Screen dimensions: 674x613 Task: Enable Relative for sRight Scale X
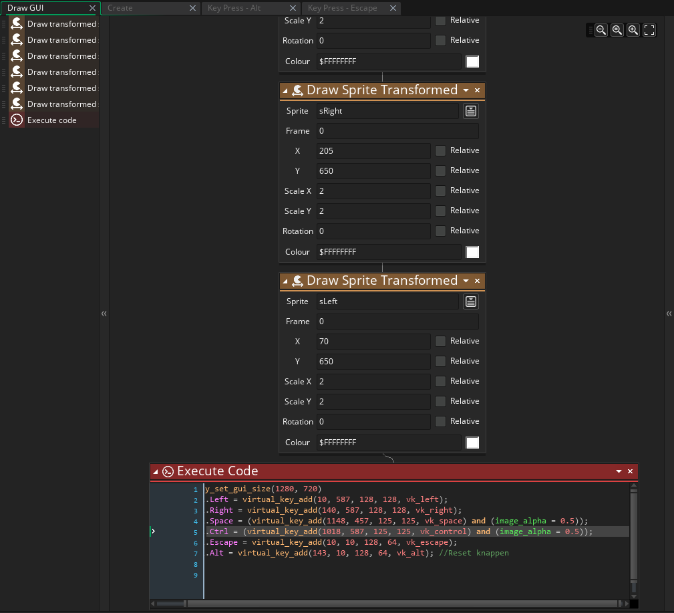point(440,191)
